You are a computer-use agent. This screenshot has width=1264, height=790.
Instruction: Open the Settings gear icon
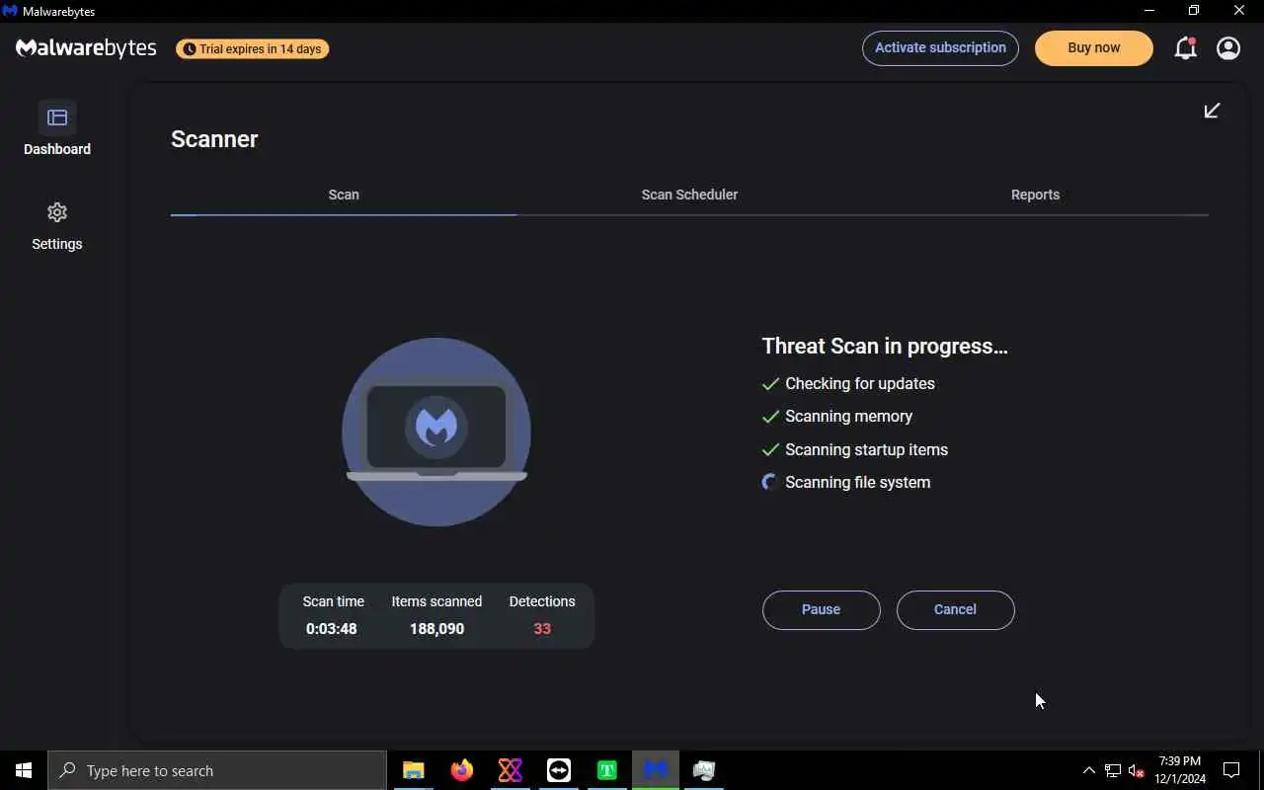click(x=57, y=212)
